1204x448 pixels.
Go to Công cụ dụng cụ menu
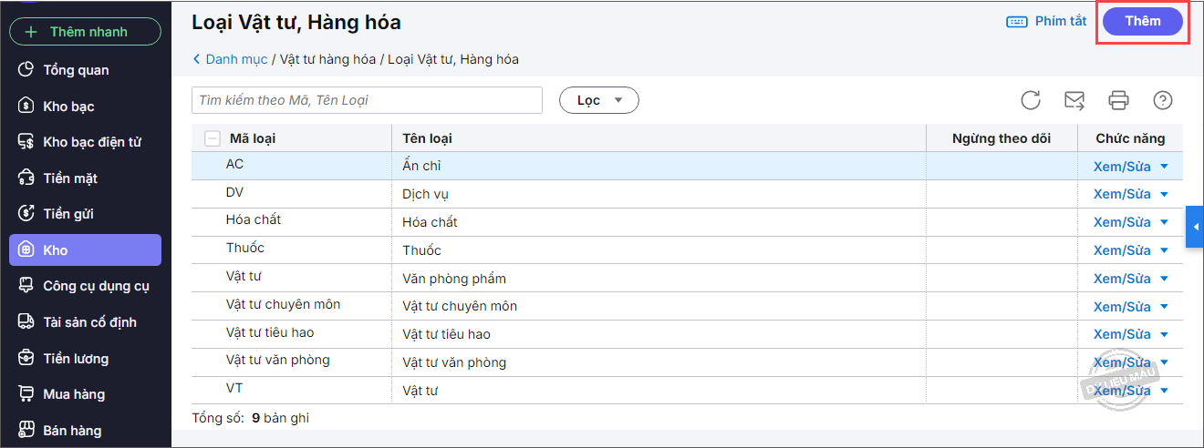[x=96, y=286]
